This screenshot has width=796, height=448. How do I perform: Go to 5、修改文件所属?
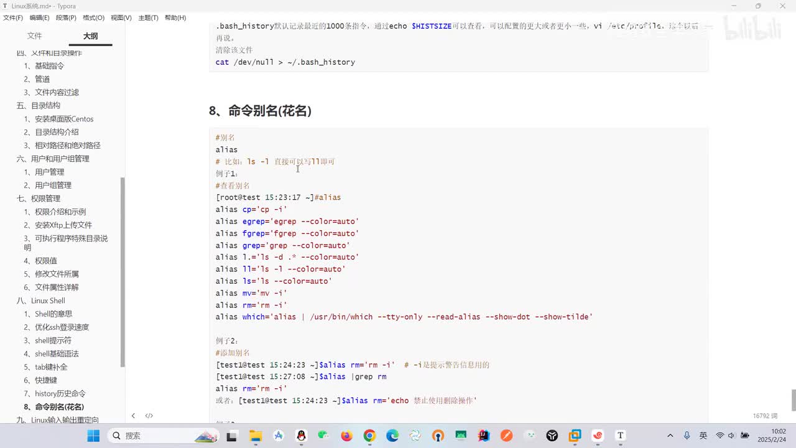pos(52,274)
